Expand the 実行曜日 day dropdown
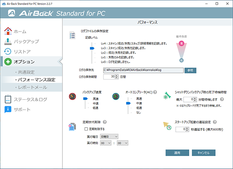Image resolution: width=233 pixels, height=169 pixels. click(109, 137)
